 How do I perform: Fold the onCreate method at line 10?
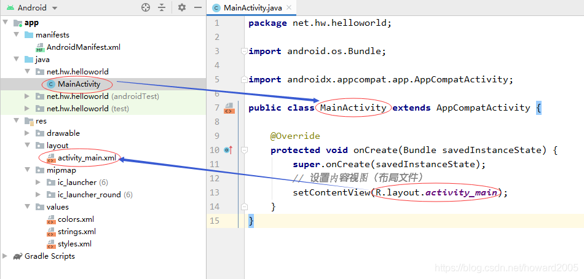tap(244, 150)
